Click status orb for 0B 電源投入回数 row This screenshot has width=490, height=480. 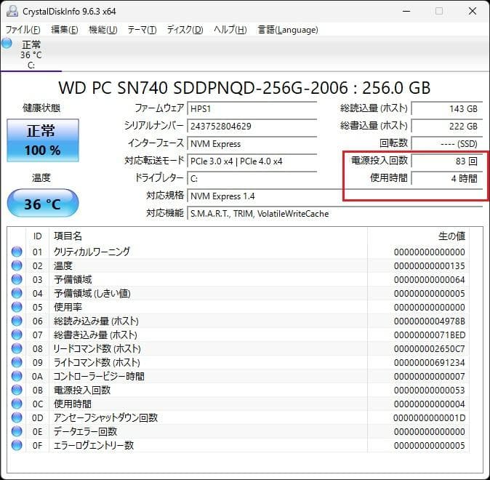coord(17,390)
